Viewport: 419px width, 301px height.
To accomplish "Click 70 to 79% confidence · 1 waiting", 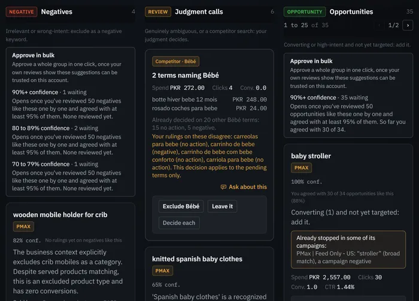I will pyautogui.click(x=55, y=164).
